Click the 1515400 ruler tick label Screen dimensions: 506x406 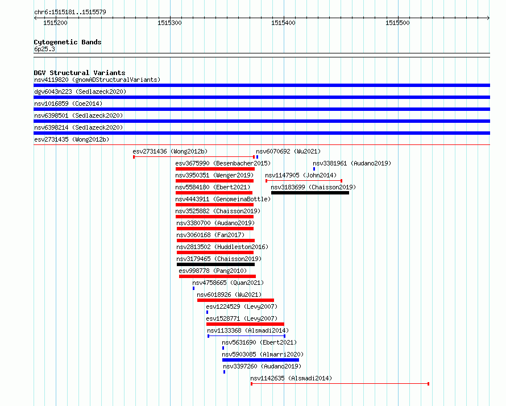pos(283,23)
